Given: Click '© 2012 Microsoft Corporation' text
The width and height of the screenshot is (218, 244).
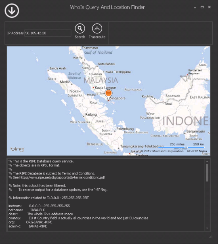Looking at the screenshot, I should point(162,151).
